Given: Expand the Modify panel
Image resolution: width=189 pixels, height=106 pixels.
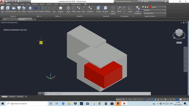Looking at the screenshot, I should (x=80, y=16).
